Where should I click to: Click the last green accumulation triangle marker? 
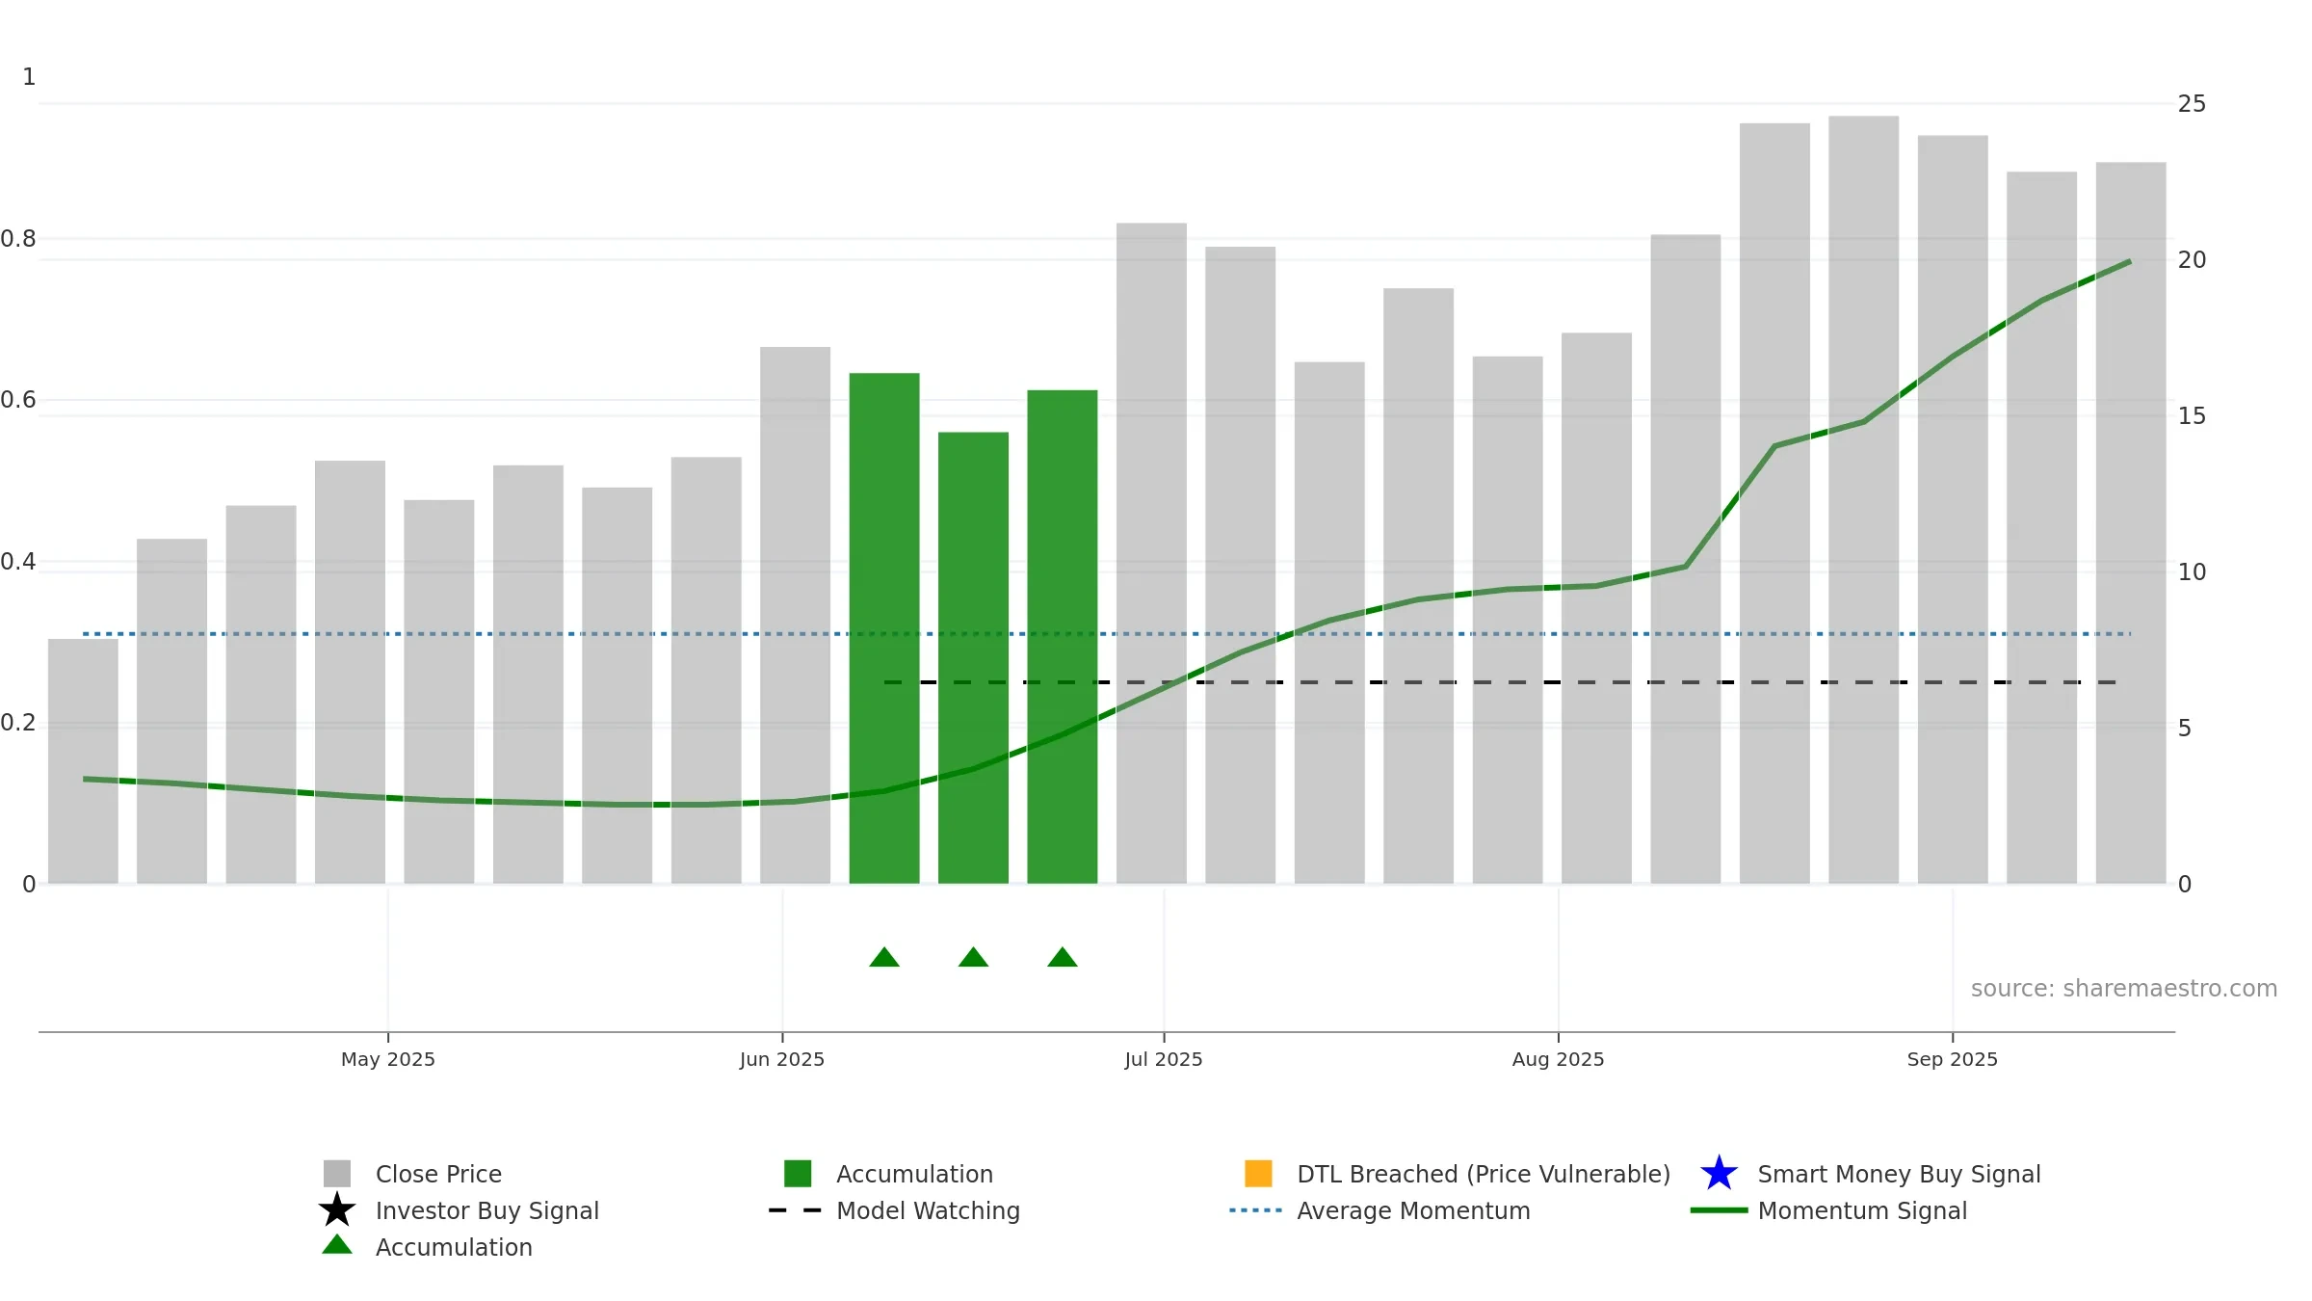coord(1063,957)
